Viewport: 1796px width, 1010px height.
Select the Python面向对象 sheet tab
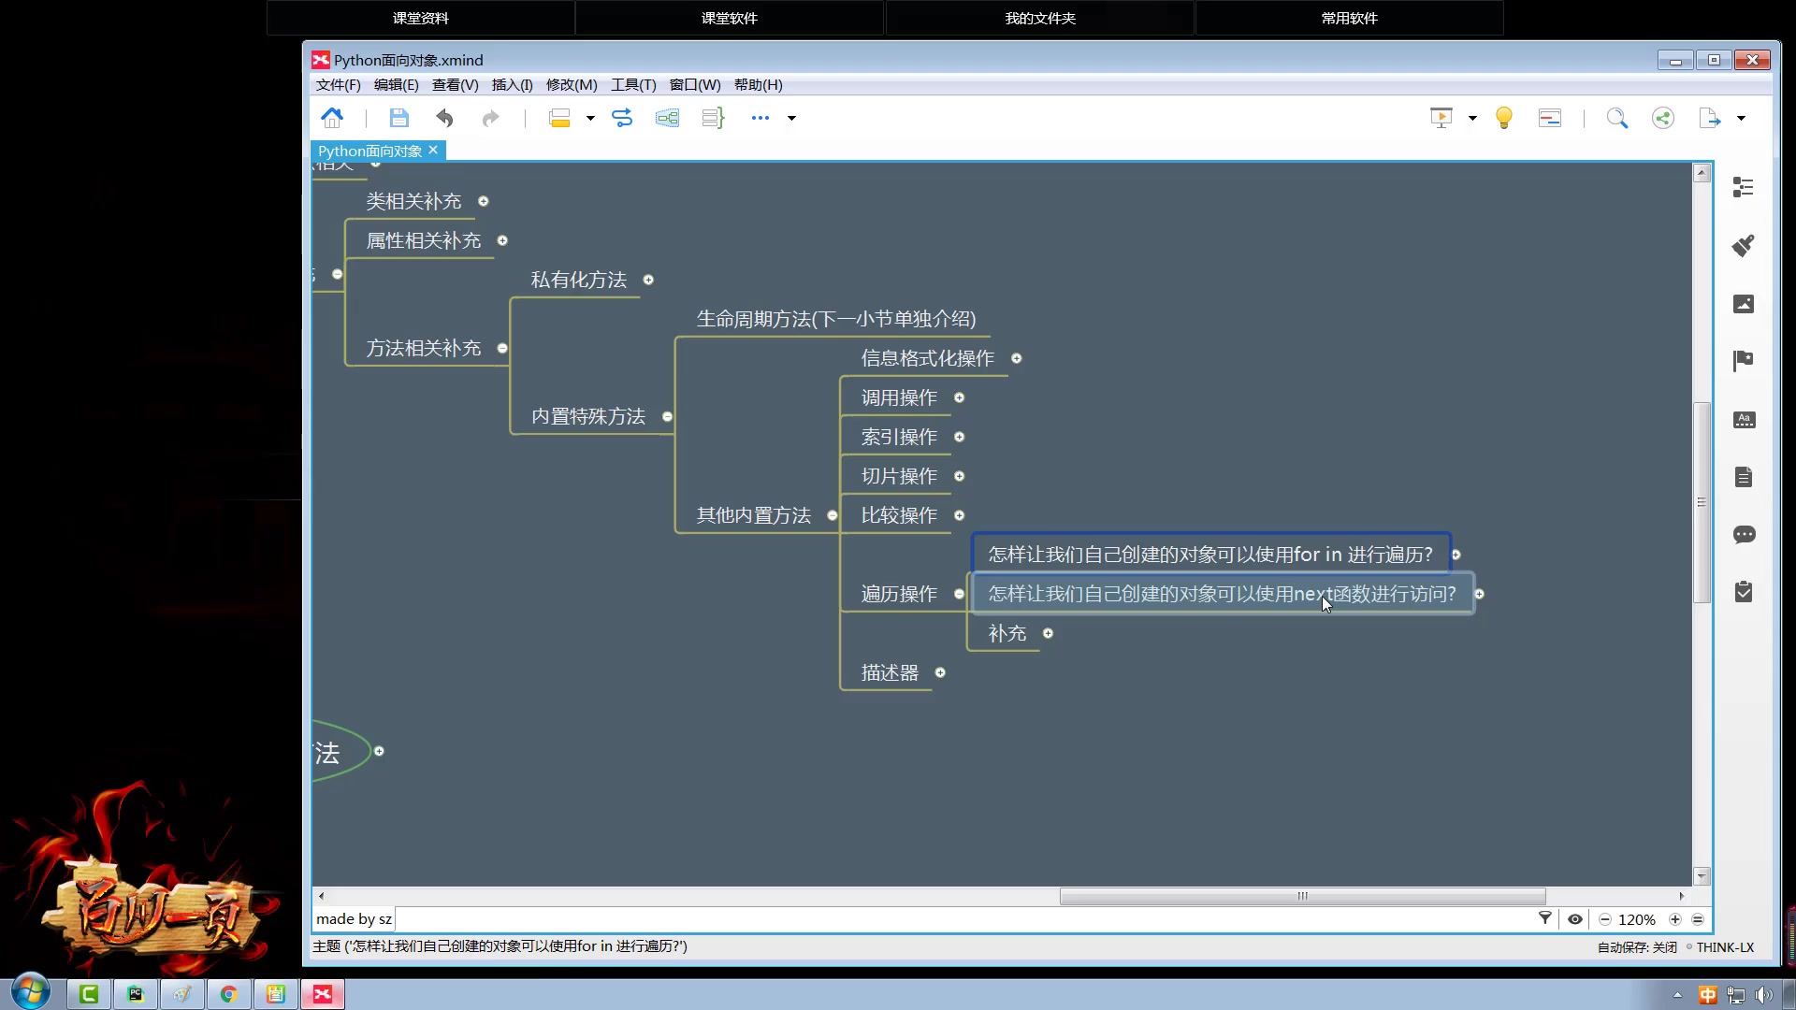[x=369, y=151]
